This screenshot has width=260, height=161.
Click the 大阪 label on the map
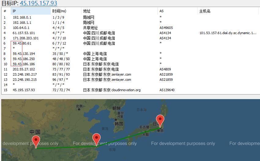145,134
